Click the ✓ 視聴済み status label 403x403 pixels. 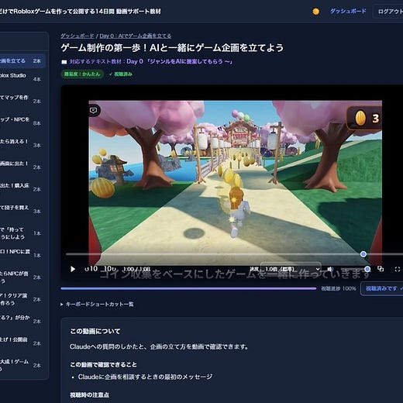(121, 74)
